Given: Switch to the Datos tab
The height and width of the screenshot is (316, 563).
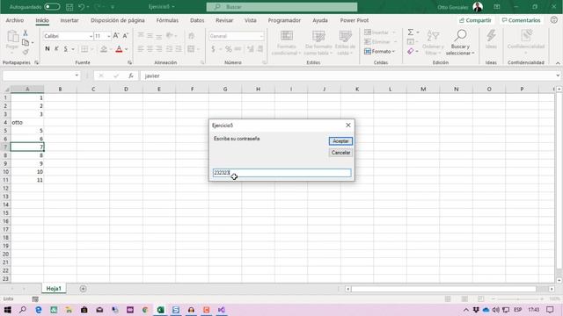Looking at the screenshot, I should click(197, 20).
